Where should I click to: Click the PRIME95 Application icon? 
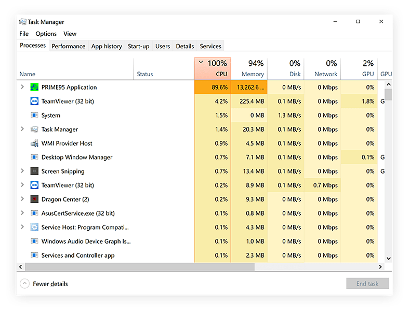tap(34, 87)
